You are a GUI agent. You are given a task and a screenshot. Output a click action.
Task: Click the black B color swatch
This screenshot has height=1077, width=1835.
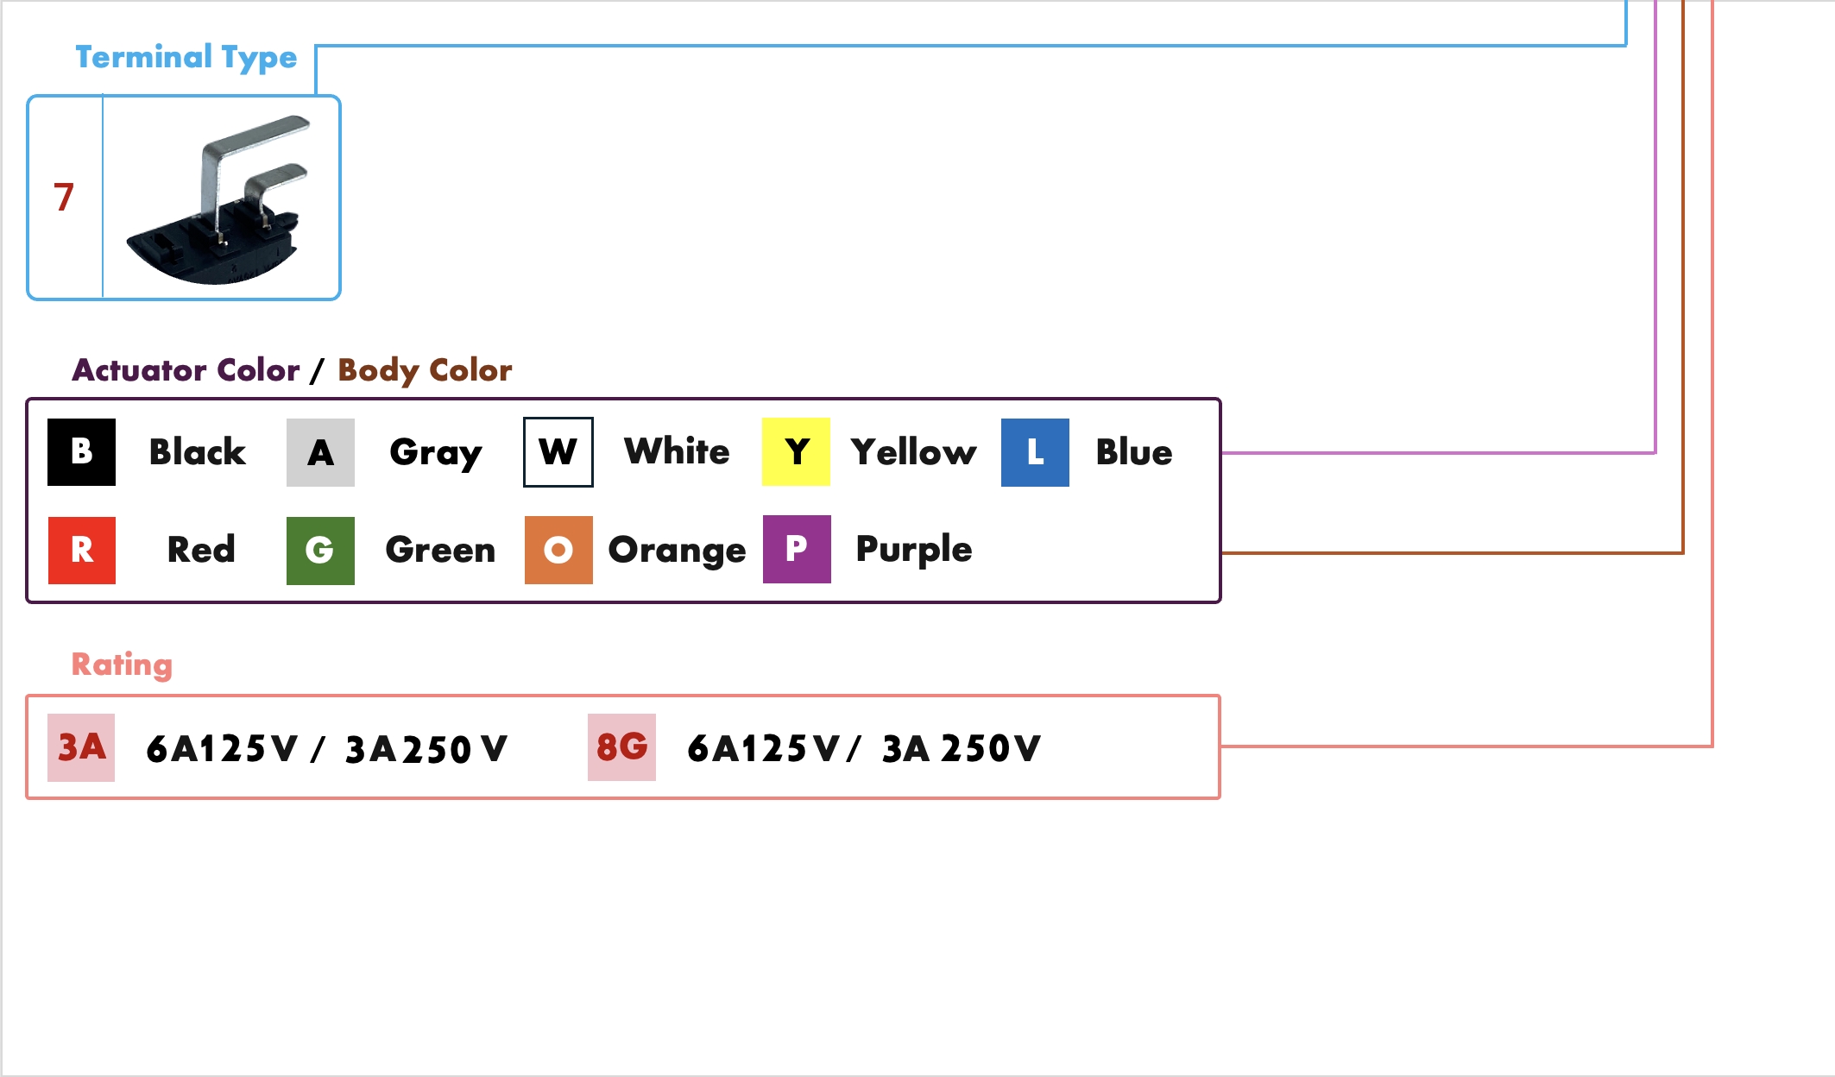coord(81,452)
